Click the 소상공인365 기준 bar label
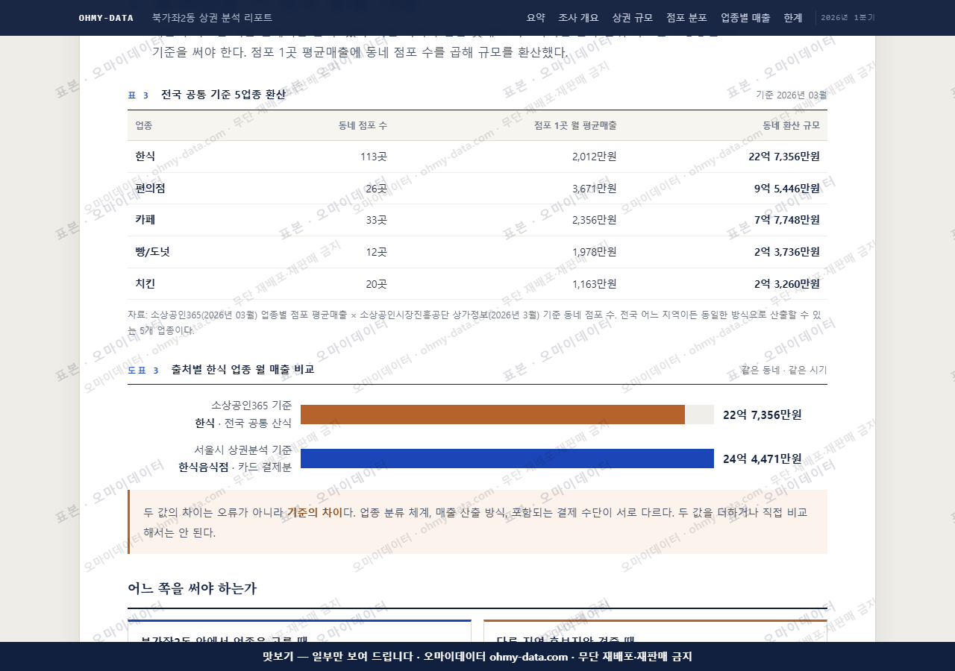955x671 pixels. pyautogui.click(x=251, y=406)
